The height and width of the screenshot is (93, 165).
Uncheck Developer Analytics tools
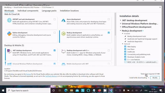[125, 57]
